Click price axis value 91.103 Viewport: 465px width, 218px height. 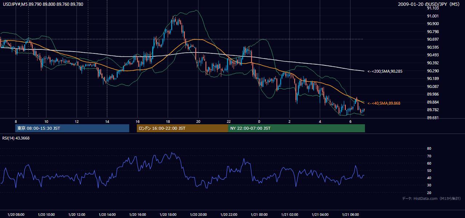coord(433,8)
